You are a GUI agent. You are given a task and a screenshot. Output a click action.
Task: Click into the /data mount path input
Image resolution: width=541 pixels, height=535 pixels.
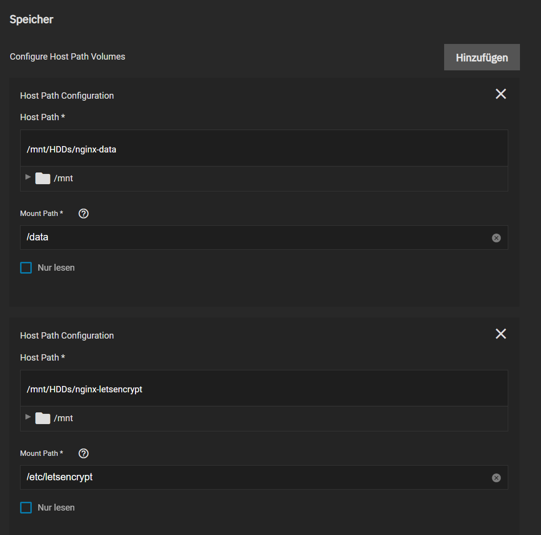[254, 237]
